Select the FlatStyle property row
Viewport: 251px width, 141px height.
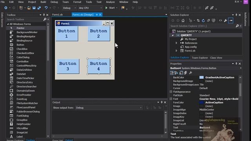tap(204, 95)
